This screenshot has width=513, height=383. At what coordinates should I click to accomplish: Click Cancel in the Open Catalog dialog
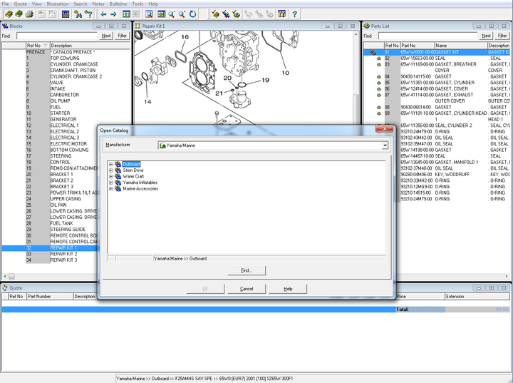pos(247,289)
